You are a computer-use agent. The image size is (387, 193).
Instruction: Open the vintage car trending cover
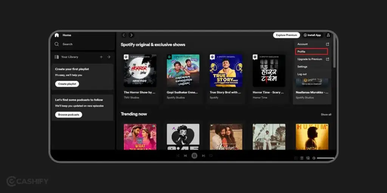coord(269,137)
